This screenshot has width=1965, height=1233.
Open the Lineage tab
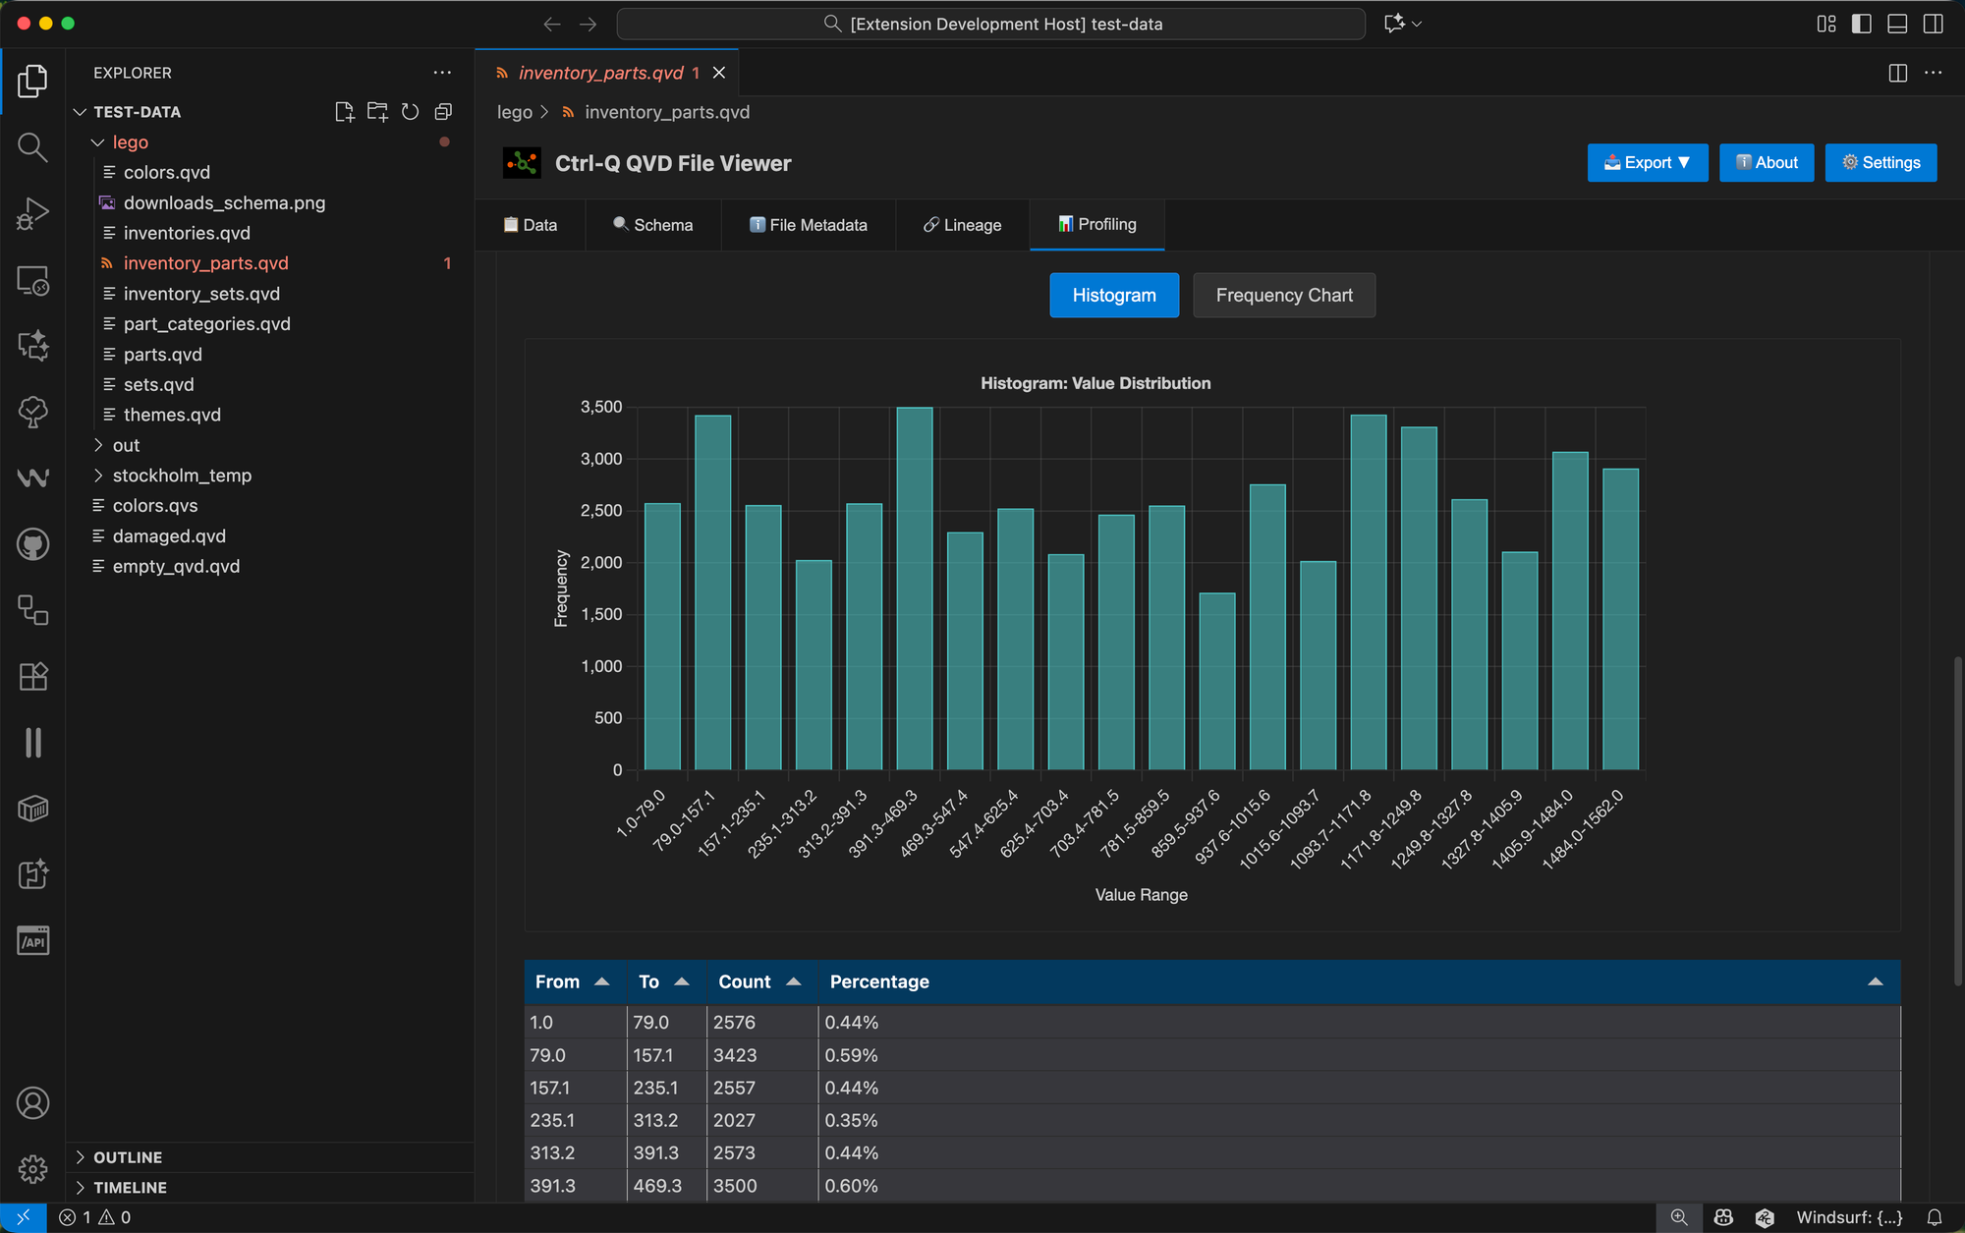pos(962,225)
